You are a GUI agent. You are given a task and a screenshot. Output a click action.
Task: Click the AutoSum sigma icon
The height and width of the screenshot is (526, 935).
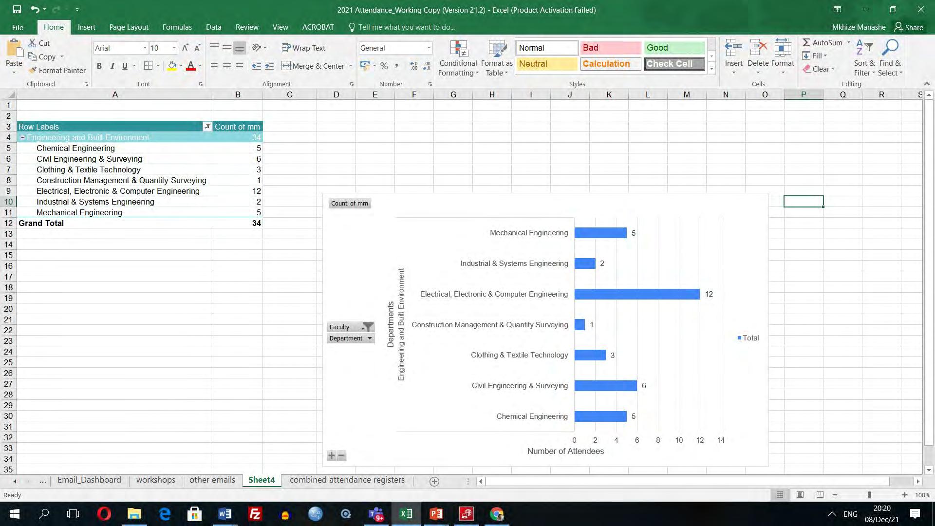[x=806, y=43]
